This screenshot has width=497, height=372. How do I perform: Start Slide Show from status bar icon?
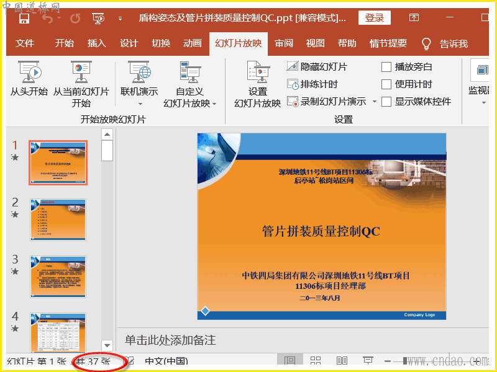tap(368, 361)
